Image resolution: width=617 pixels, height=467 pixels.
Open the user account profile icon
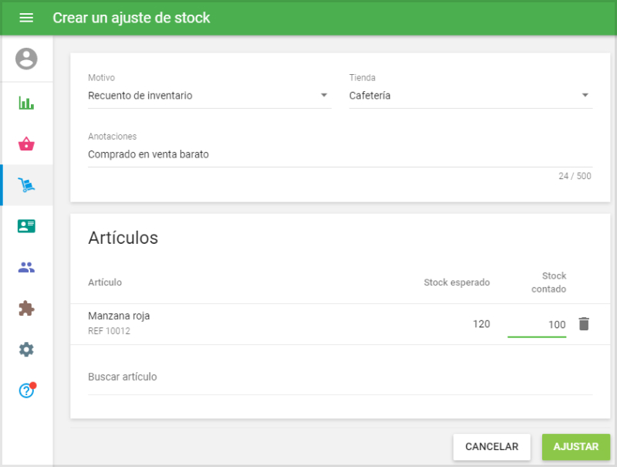pyautogui.click(x=26, y=59)
